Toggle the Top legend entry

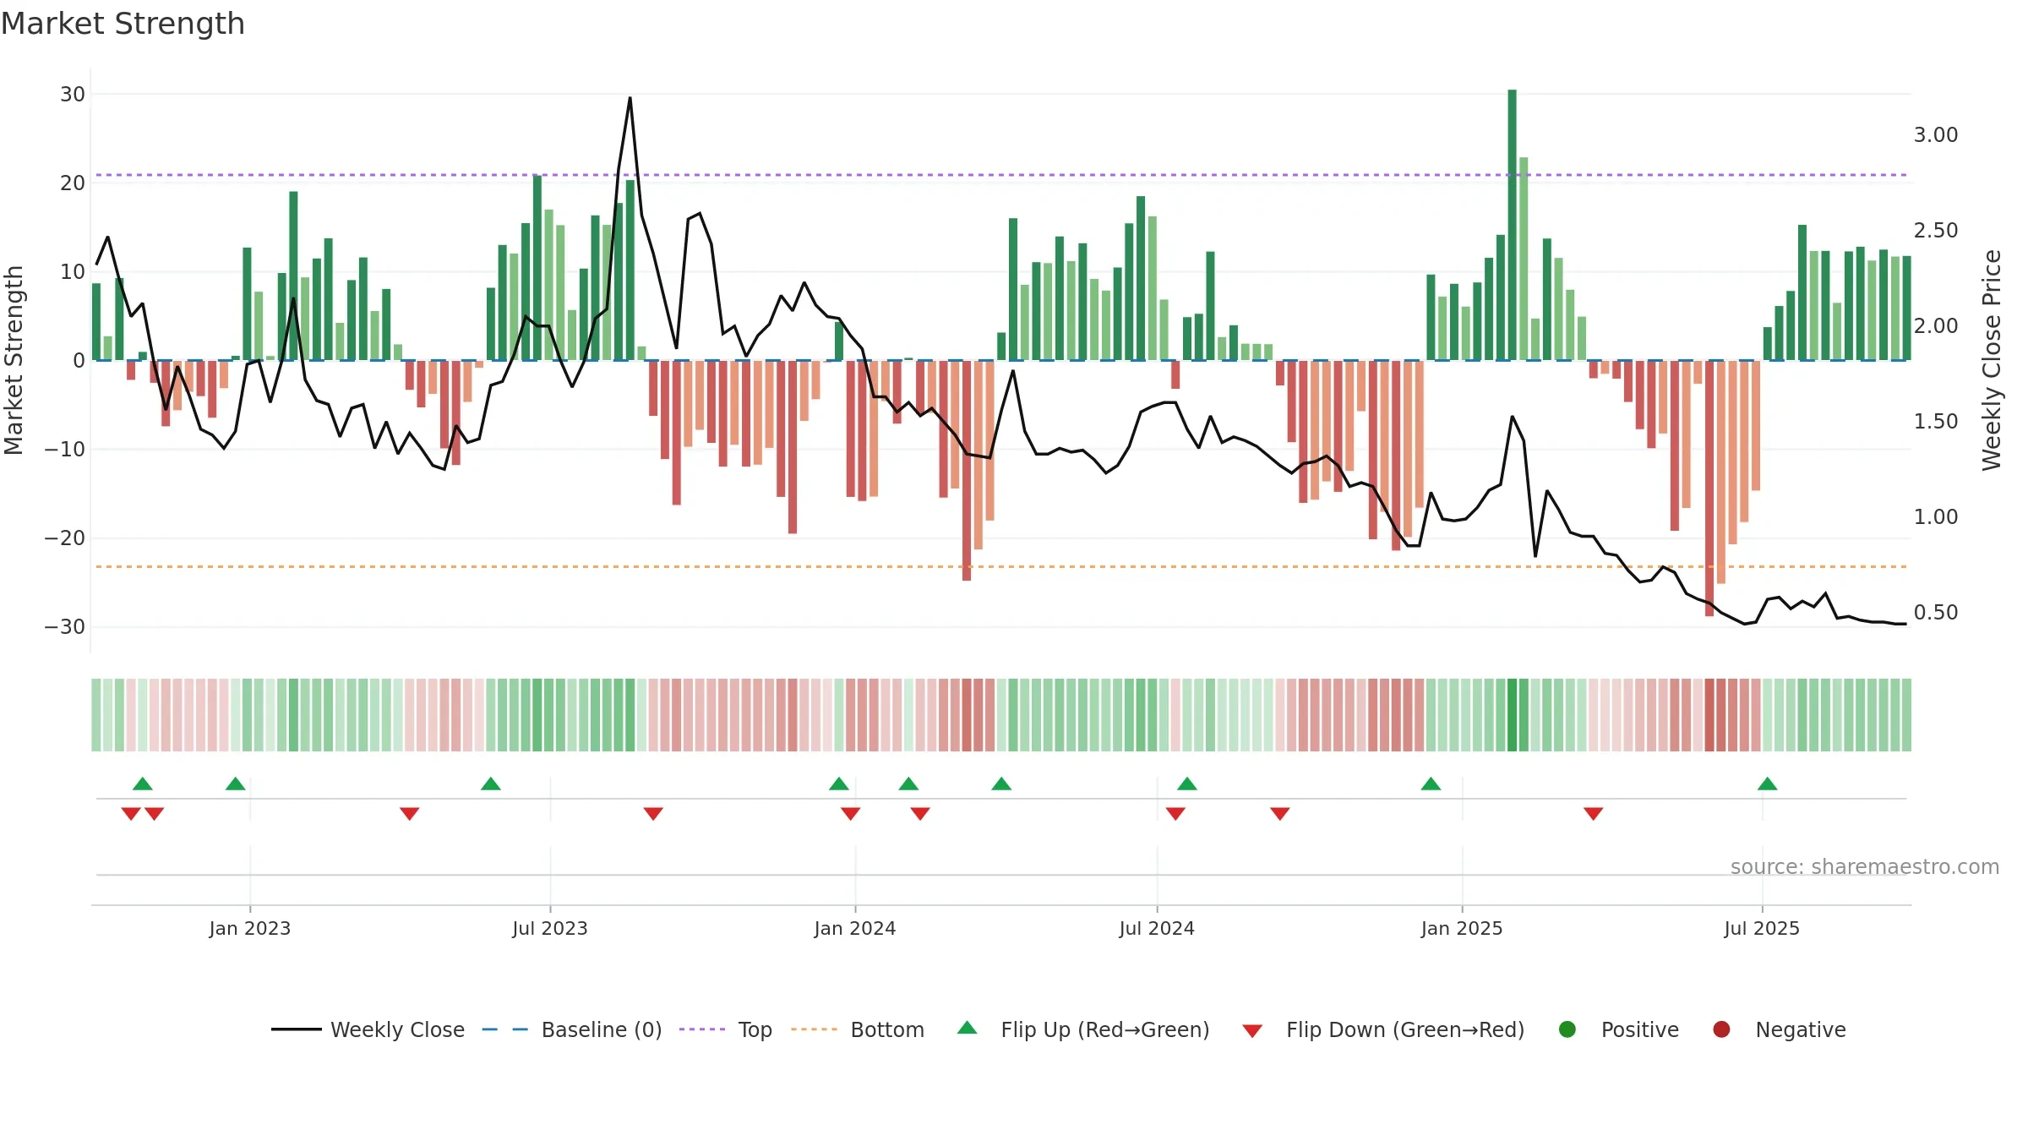(x=726, y=1029)
